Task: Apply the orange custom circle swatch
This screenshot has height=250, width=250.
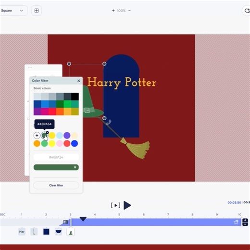Action: 37,143
